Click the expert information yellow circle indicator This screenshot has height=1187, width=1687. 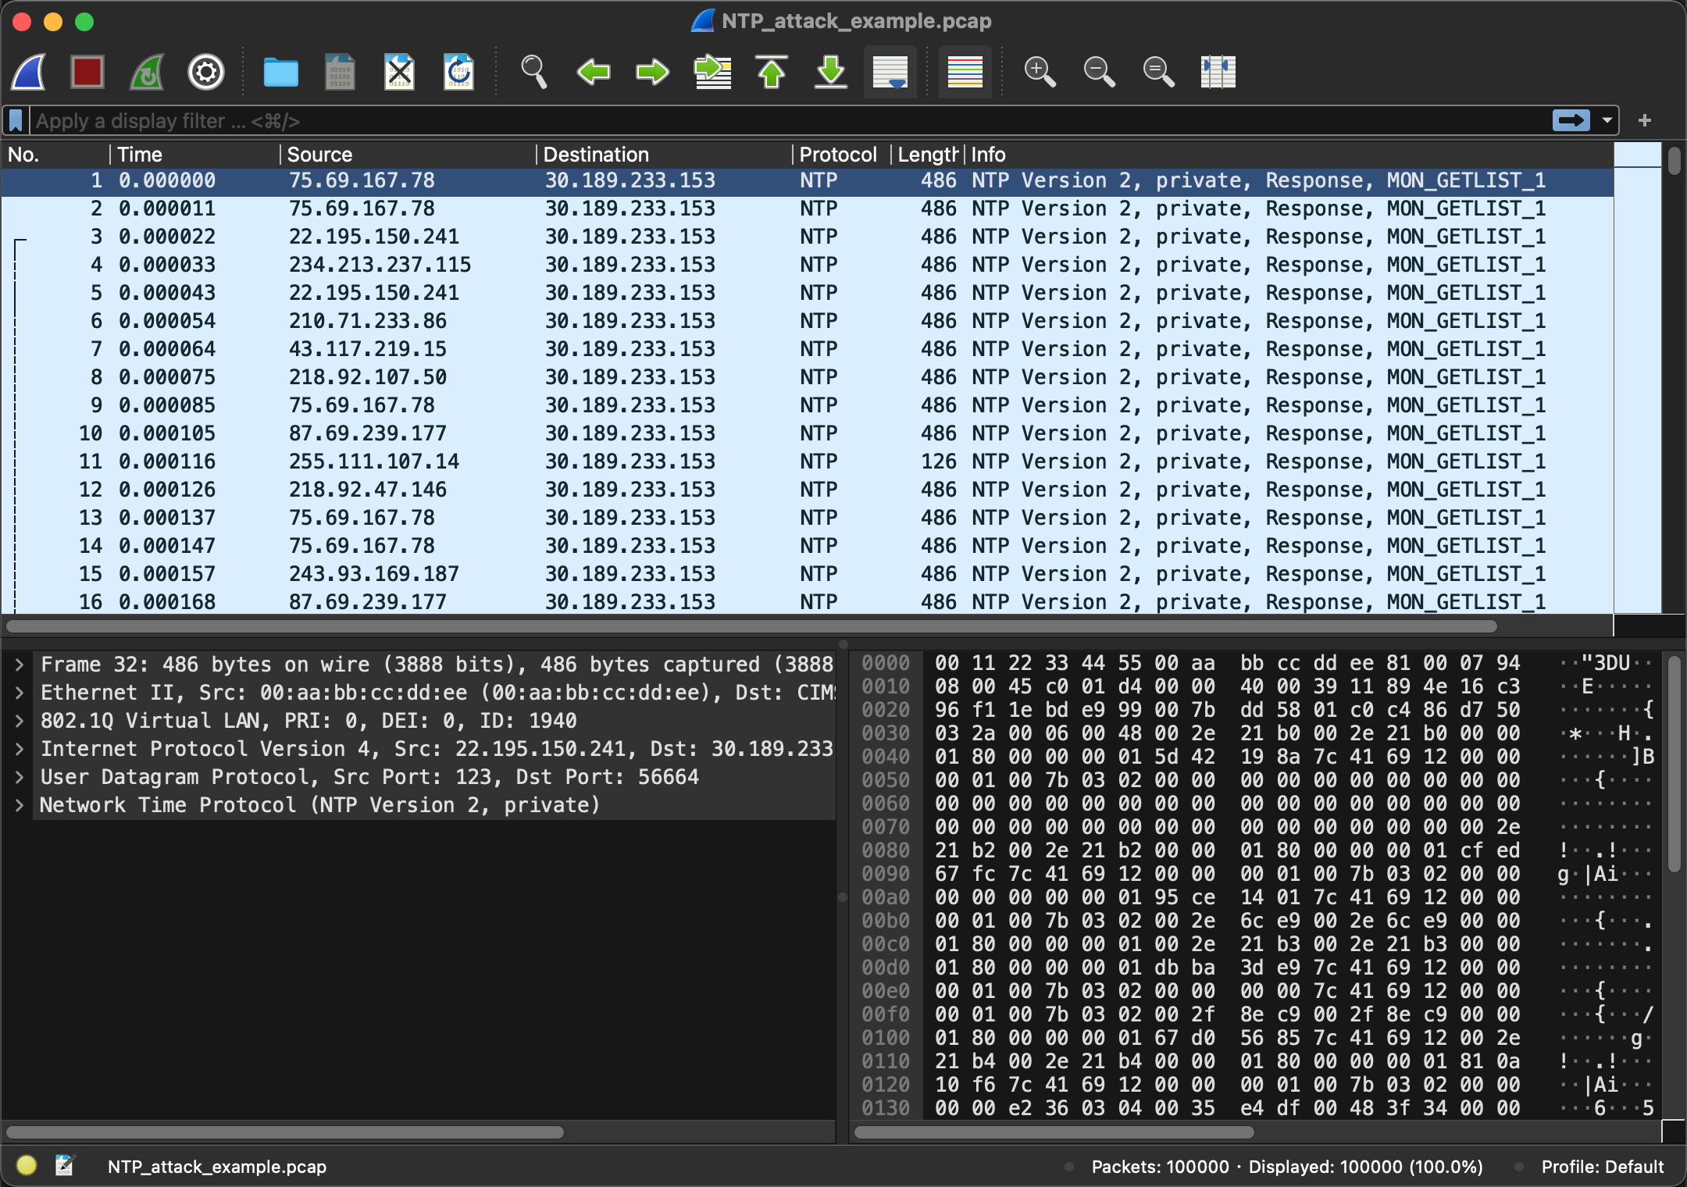(26, 1166)
